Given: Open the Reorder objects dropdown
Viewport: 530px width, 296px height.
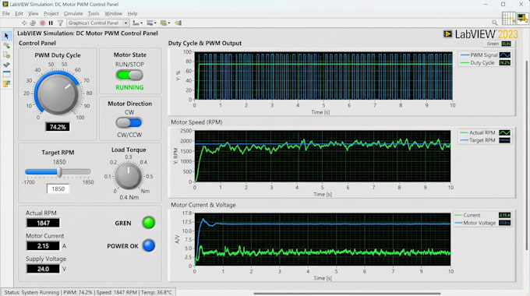Looking at the screenshot, I should (165, 23).
